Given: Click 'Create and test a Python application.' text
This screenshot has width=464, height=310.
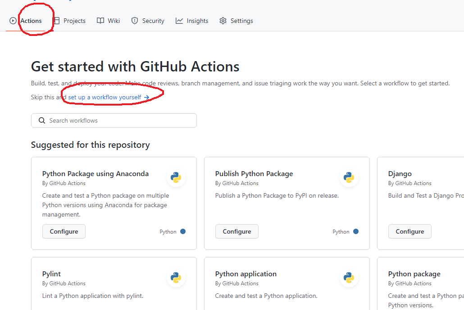Looking at the screenshot, I should point(266,296).
